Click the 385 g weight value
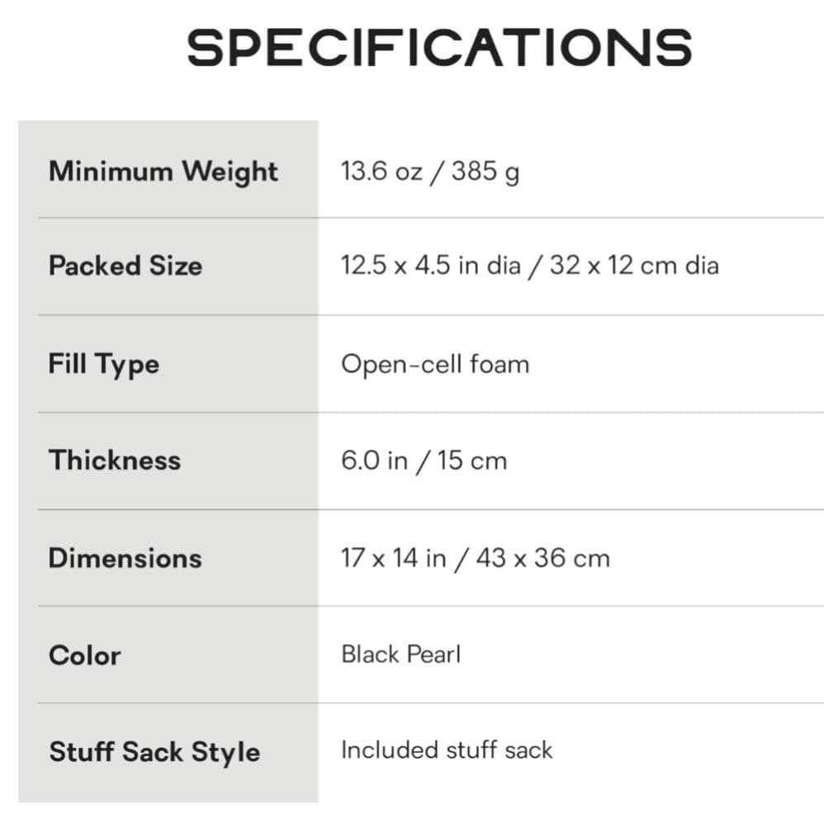 pos(485,171)
